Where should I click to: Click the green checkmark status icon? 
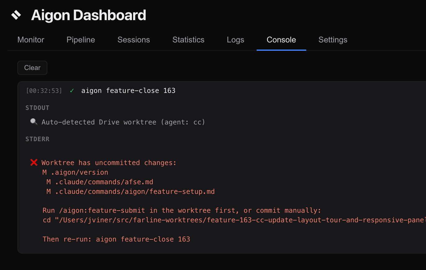click(72, 91)
